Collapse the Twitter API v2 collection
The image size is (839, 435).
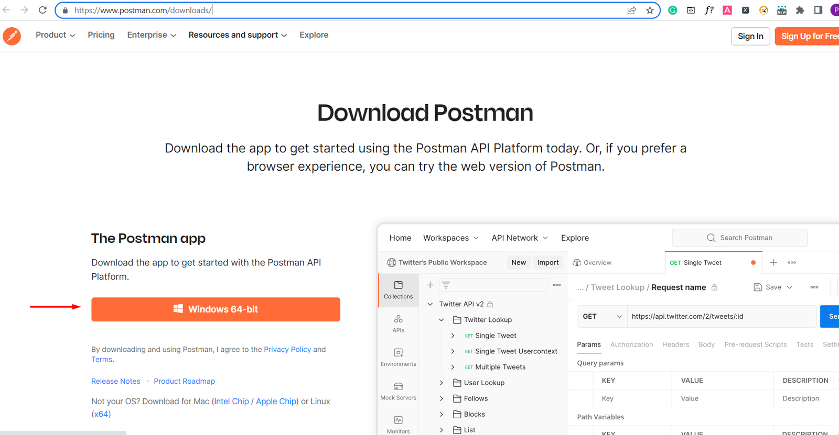click(x=430, y=304)
